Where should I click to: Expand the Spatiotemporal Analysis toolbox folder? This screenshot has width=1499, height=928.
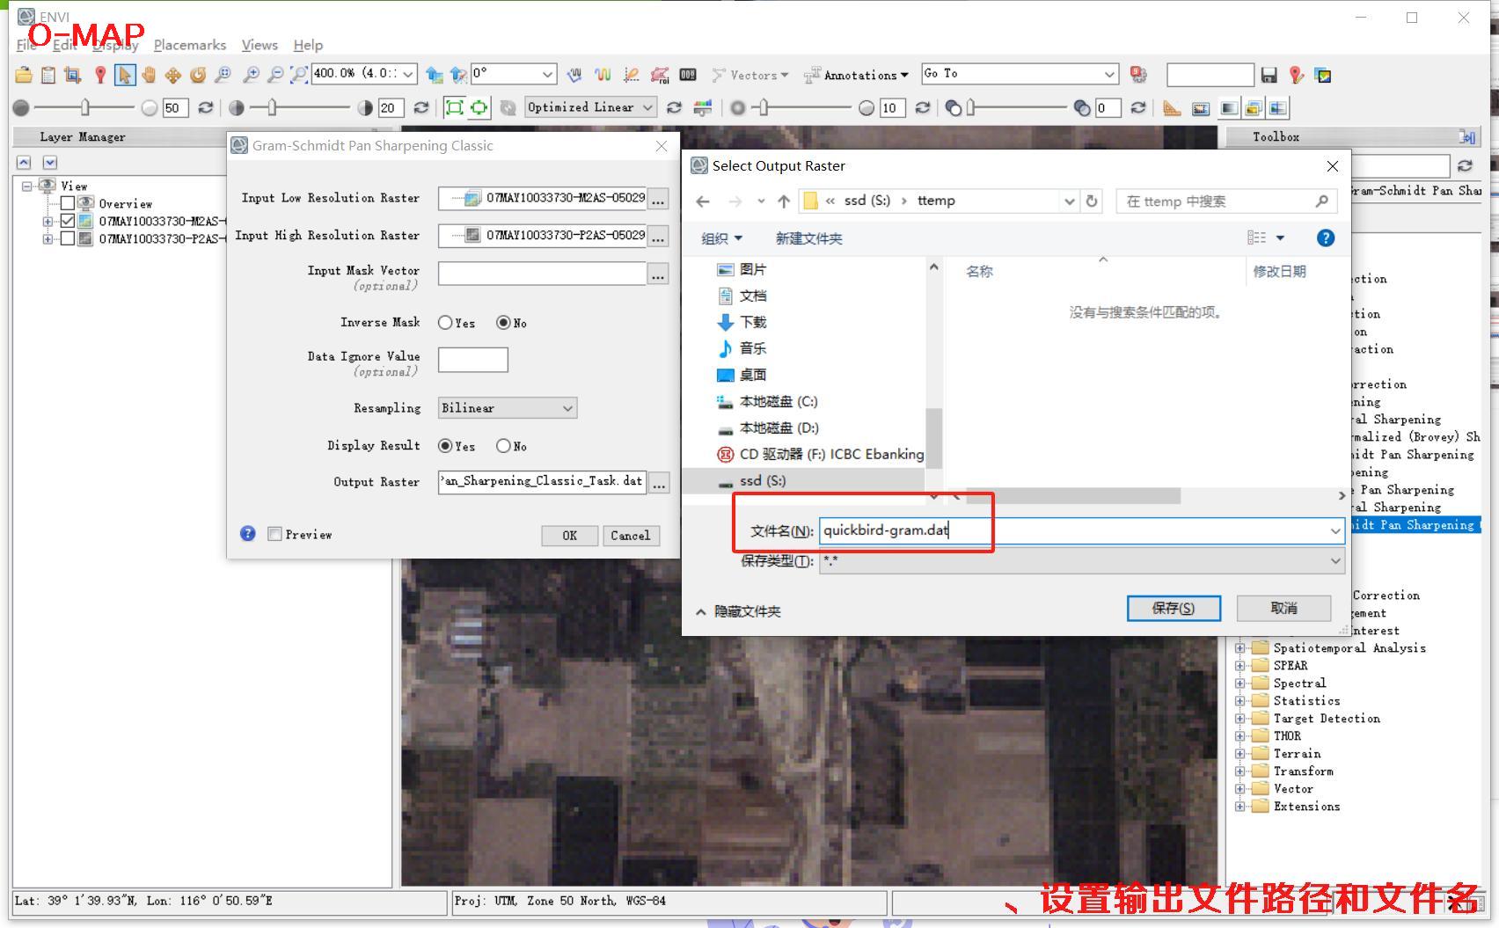[1239, 648]
